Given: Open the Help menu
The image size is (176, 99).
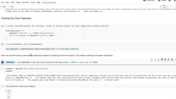Looking at the screenshot, I should pos(38,2).
